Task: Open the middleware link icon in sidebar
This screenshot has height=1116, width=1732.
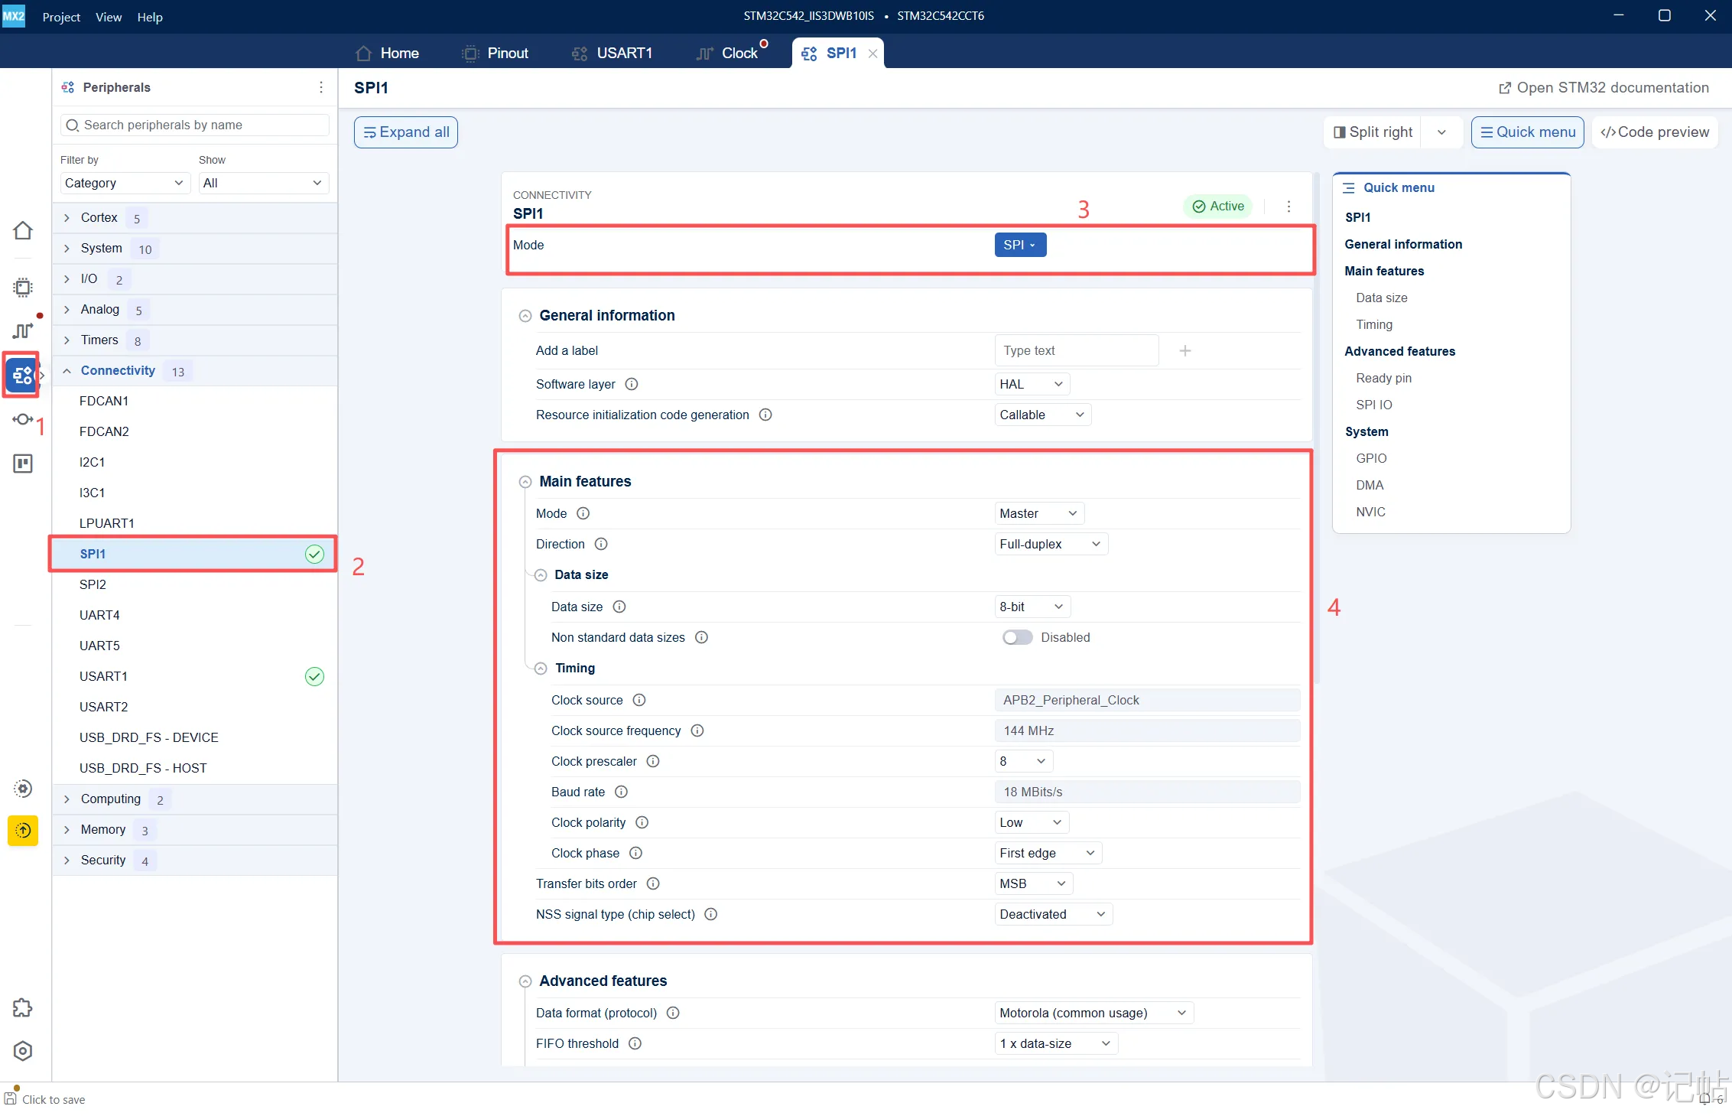Action: (x=23, y=419)
